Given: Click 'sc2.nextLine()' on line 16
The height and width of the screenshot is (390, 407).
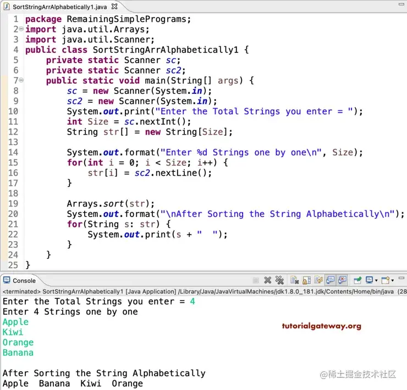Looking at the screenshot, I should (171, 173).
